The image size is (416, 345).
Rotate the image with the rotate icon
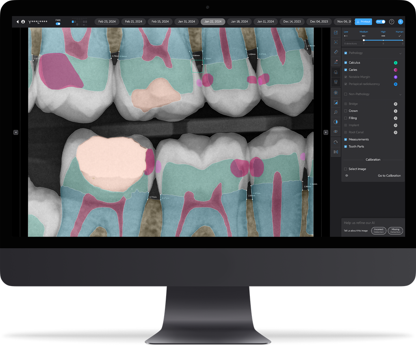click(336, 142)
